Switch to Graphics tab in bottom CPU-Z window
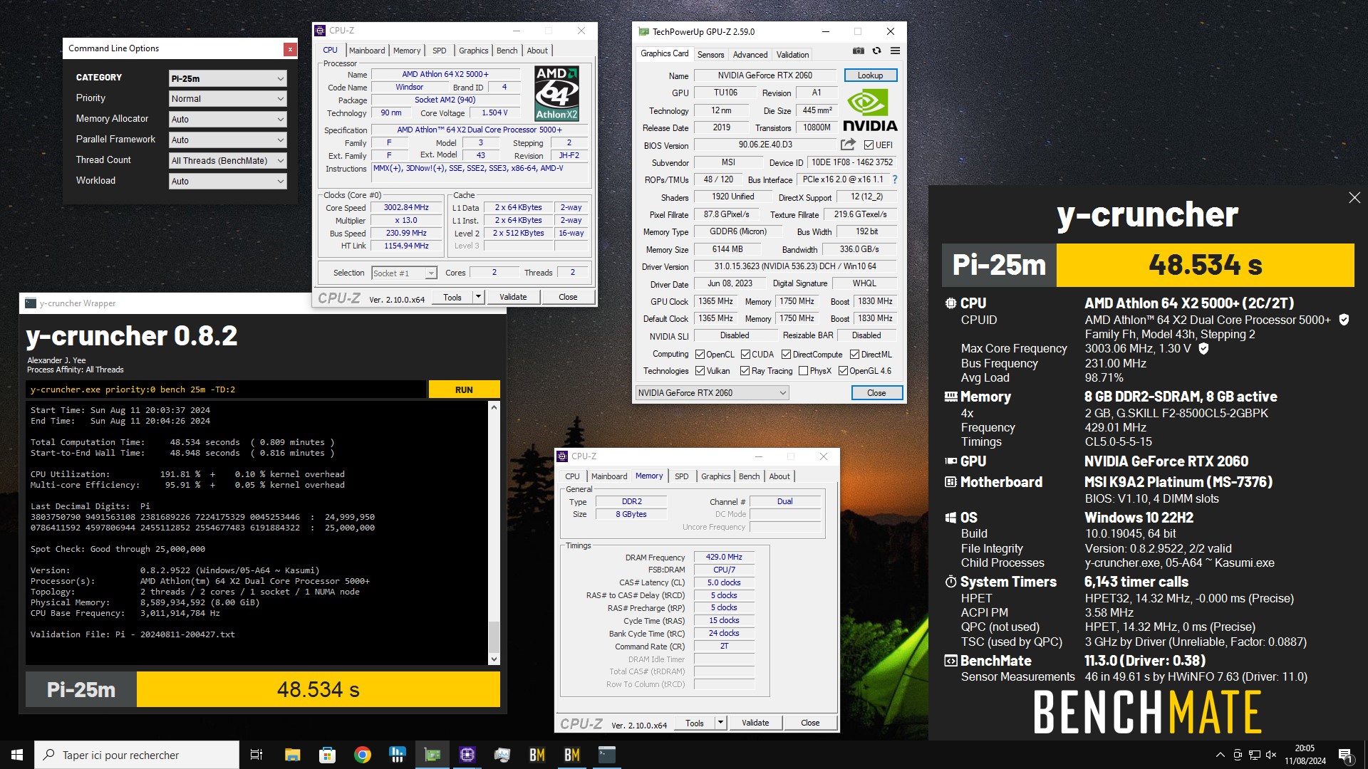This screenshot has height=769, width=1368. [716, 476]
